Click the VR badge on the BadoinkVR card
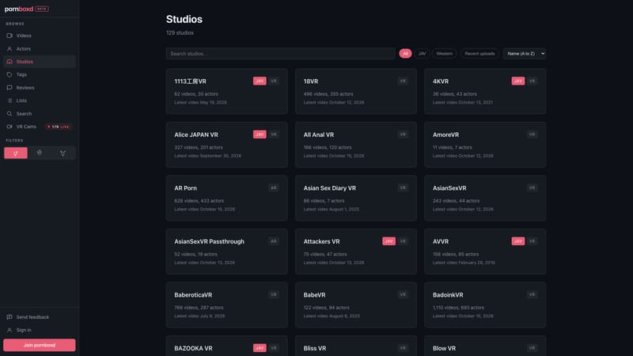633x356 pixels. [532, 294]
